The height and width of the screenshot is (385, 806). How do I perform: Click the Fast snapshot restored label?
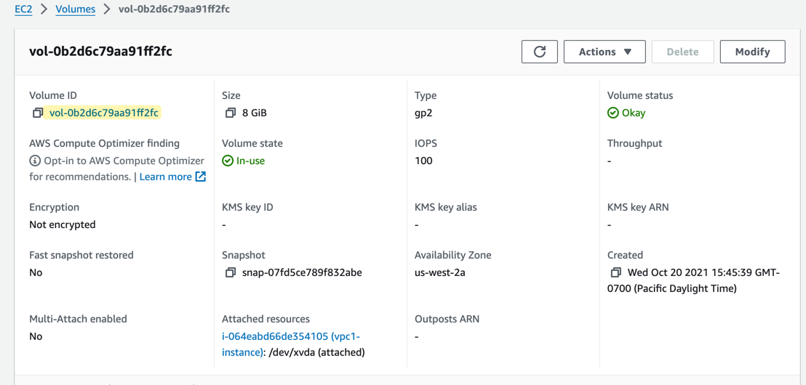click(x=81, y=255)
